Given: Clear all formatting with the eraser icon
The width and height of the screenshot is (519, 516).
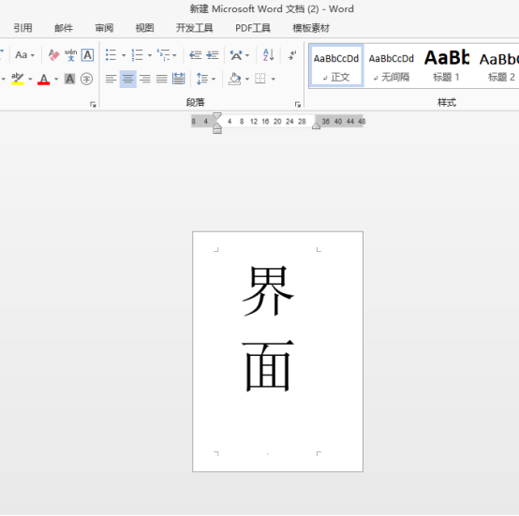Looking at the screenshot, I should tap(53, 55).
